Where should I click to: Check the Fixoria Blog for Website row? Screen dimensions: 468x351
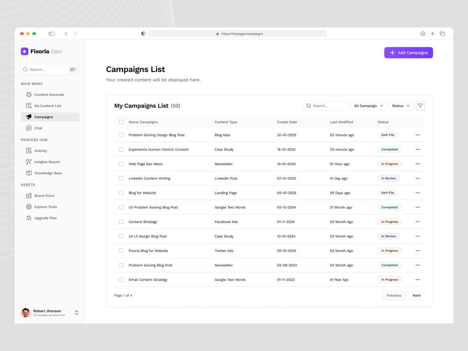pyautogui.click(x=121, y=251)
